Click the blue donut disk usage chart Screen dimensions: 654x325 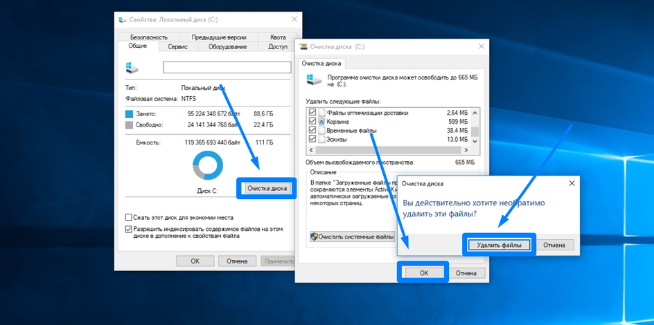[206, 167]
